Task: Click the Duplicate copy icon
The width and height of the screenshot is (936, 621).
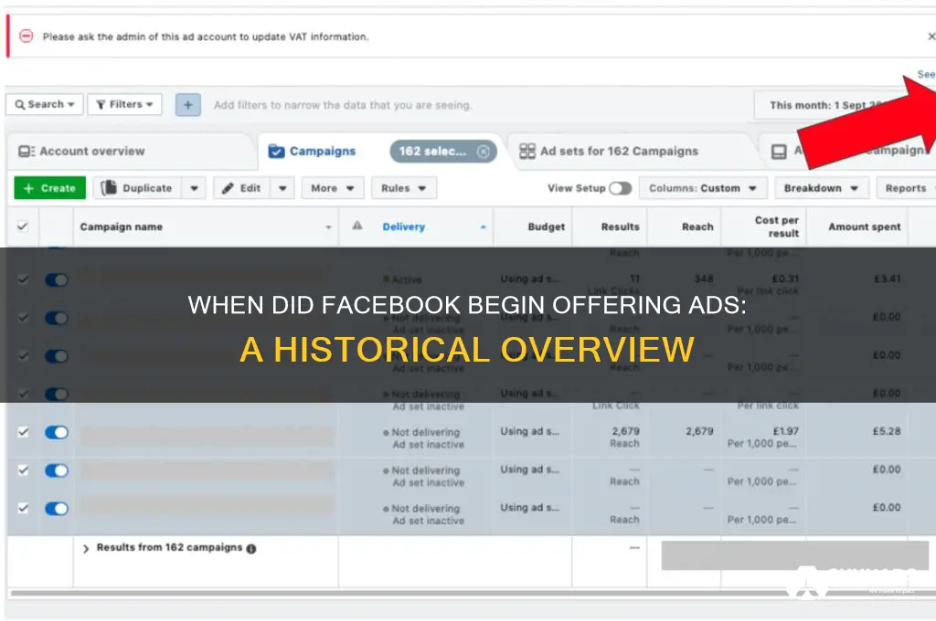Action: tap(109, 188)
